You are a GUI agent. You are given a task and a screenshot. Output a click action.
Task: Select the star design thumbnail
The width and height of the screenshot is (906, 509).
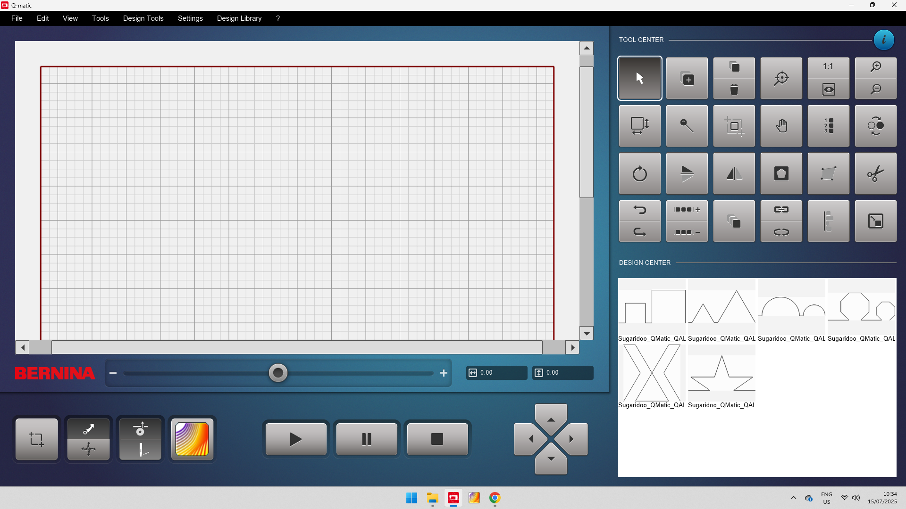(721, 373)
